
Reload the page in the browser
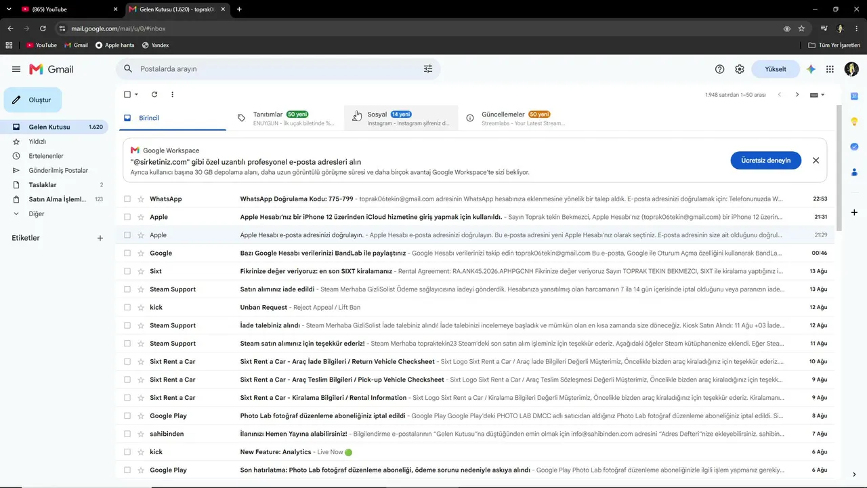[43, 28]
